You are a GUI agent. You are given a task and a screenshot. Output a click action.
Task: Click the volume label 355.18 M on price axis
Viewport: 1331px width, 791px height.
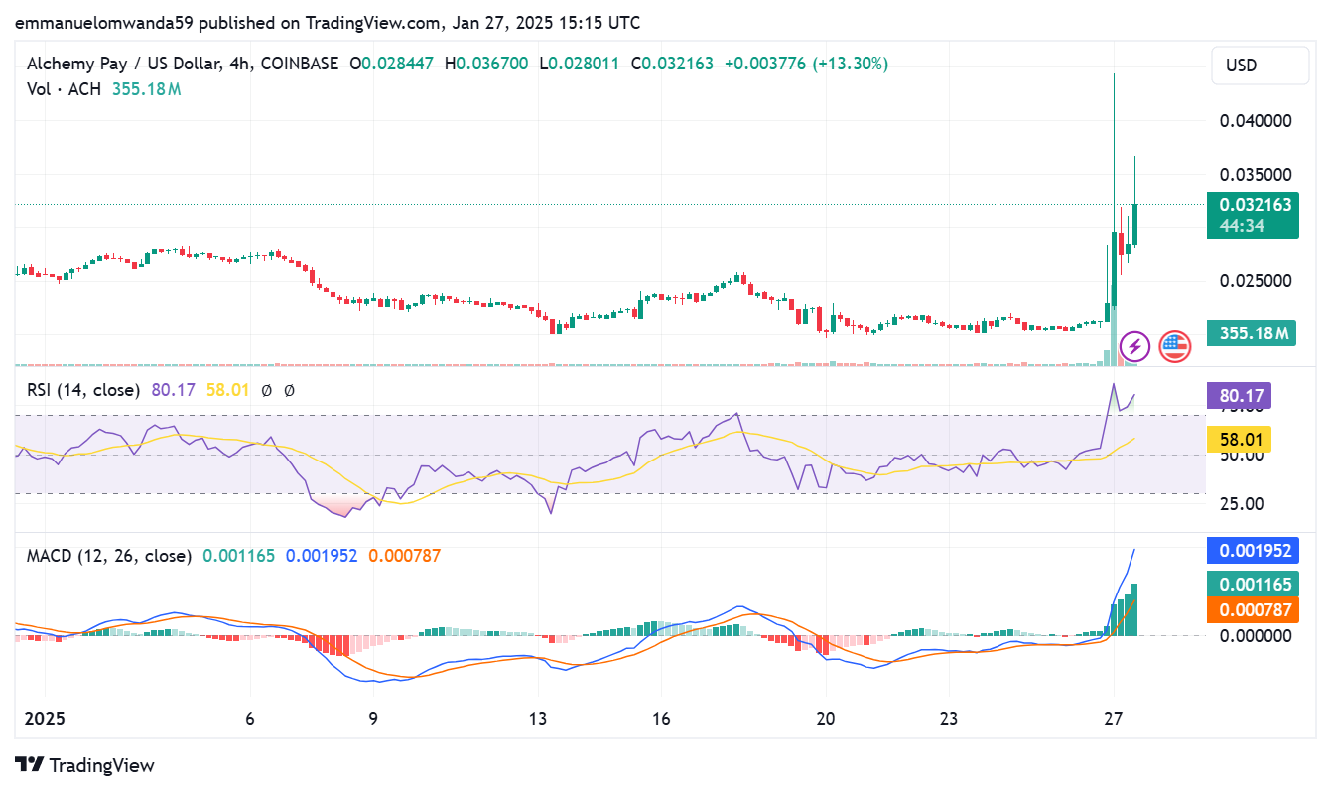click(1253, 332)
